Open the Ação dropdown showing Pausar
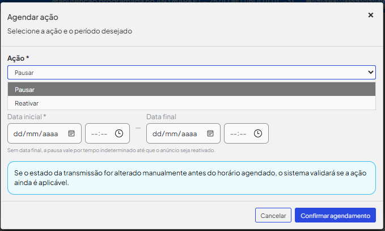 (x=192, y=73)
